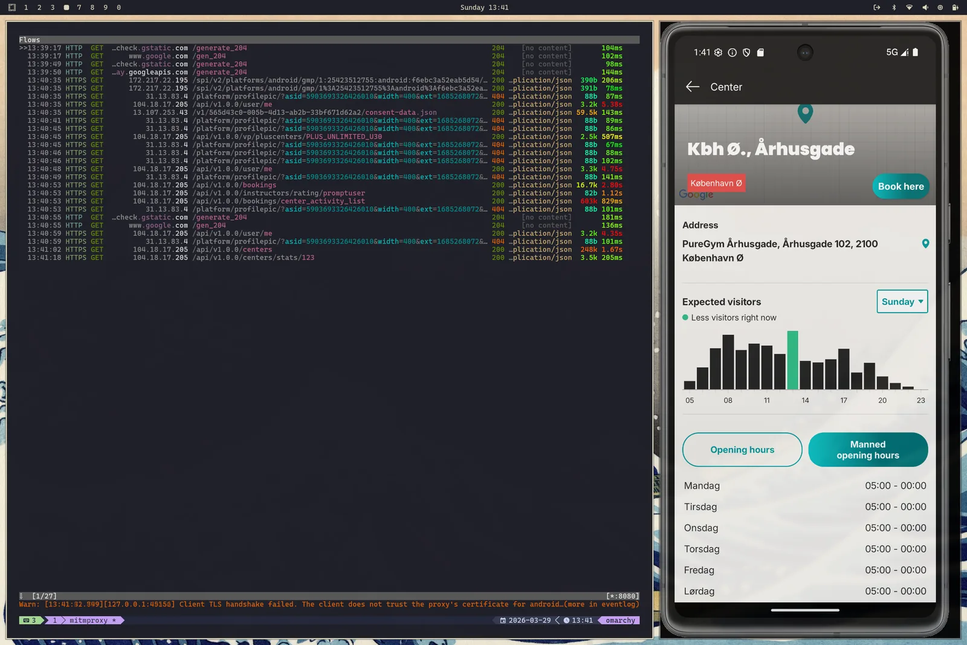Tap the PureGym Århusgade address text
The image size is (967, 645).
click(x=780, y=251)
